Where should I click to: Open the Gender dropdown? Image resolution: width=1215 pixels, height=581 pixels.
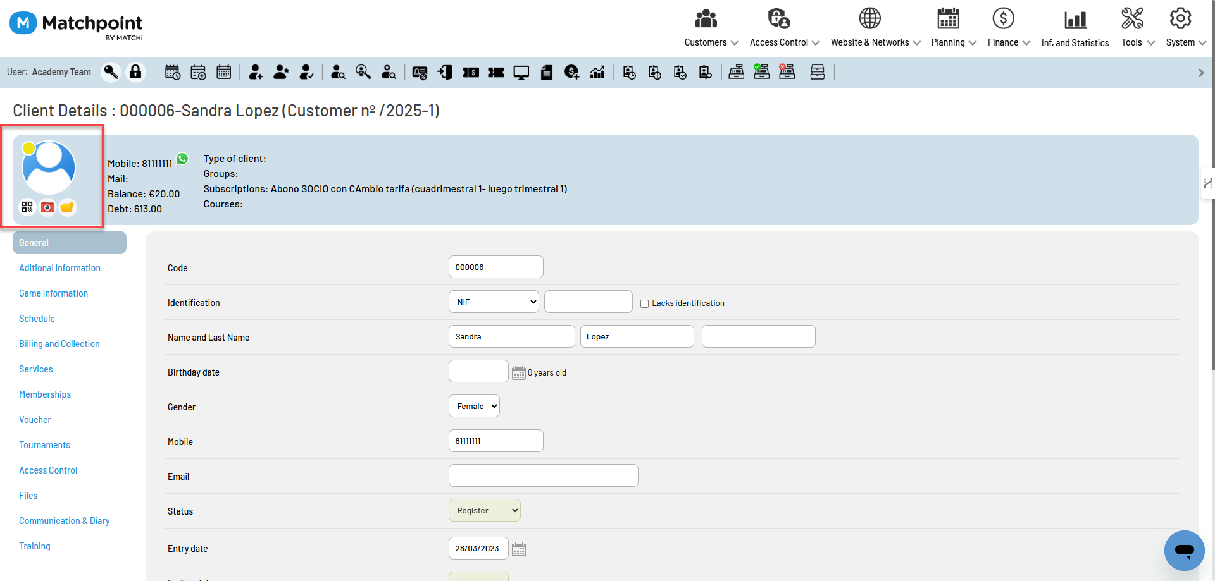[474, 407]
